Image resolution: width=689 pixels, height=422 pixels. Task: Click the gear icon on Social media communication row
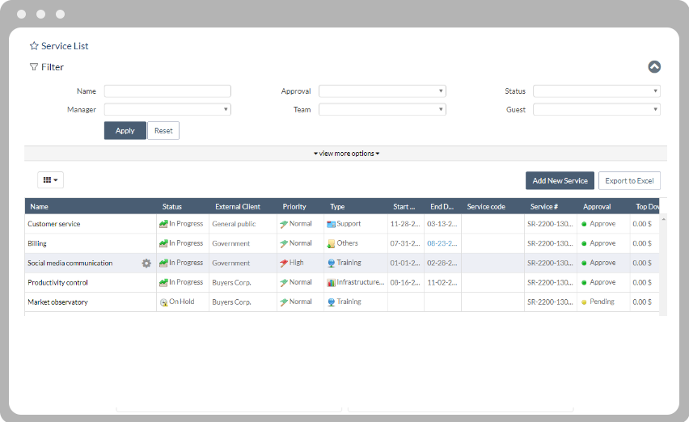146,263
